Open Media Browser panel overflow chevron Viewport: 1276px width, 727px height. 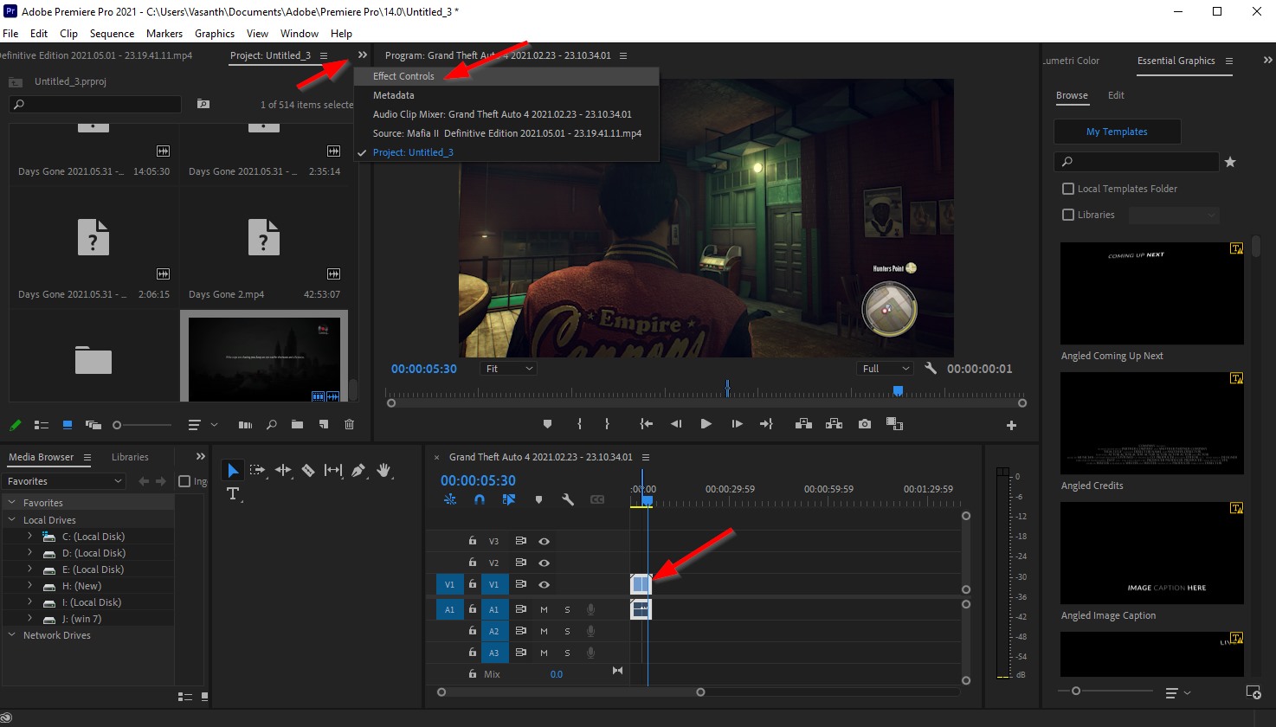point(201,457)
